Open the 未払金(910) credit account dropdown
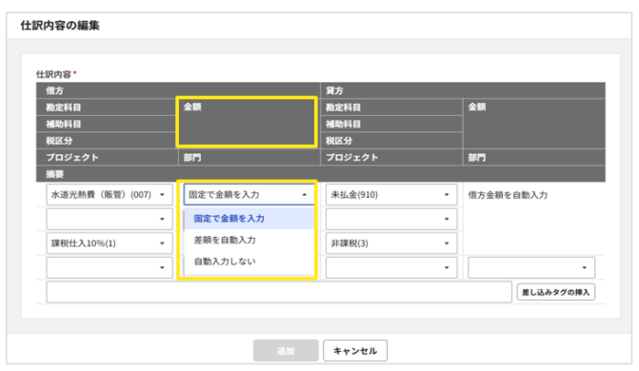This screenshot has height=371, width=639. pos(390,194)
